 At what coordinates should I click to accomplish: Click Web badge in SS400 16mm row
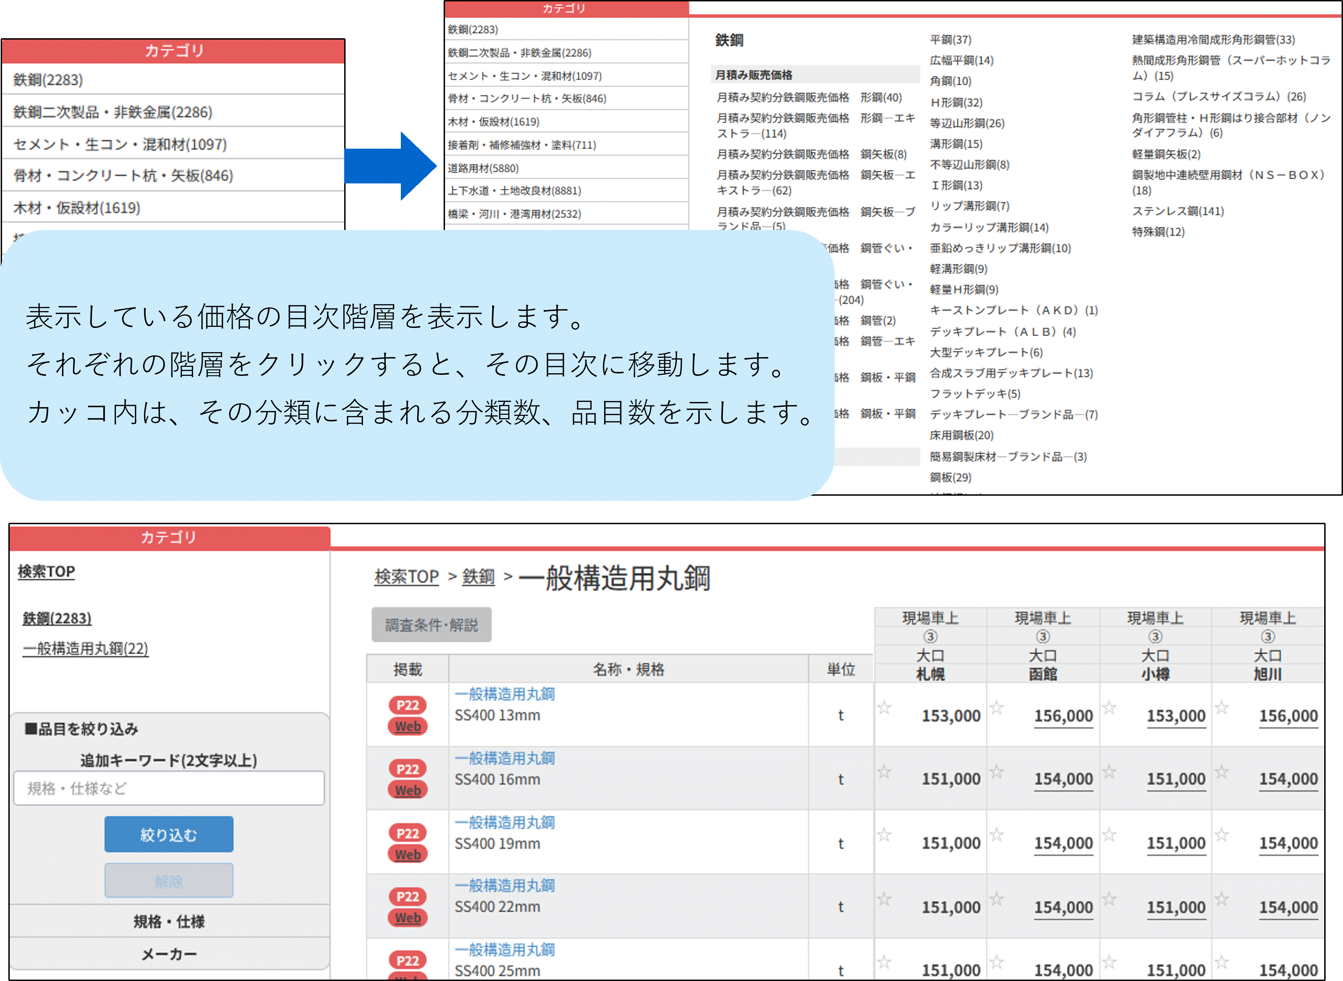[x=408, y=790]
